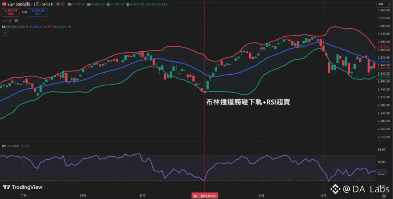Click the 七月 time axis label
This screenshot has width=393, height=199.
[x=261, y=196]
